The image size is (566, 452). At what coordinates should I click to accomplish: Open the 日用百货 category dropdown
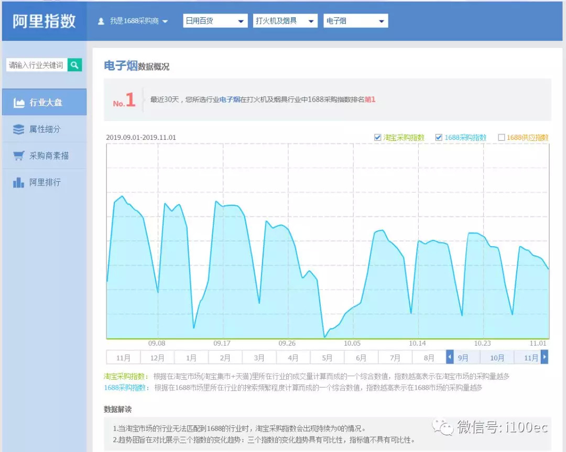pos(215,21)
